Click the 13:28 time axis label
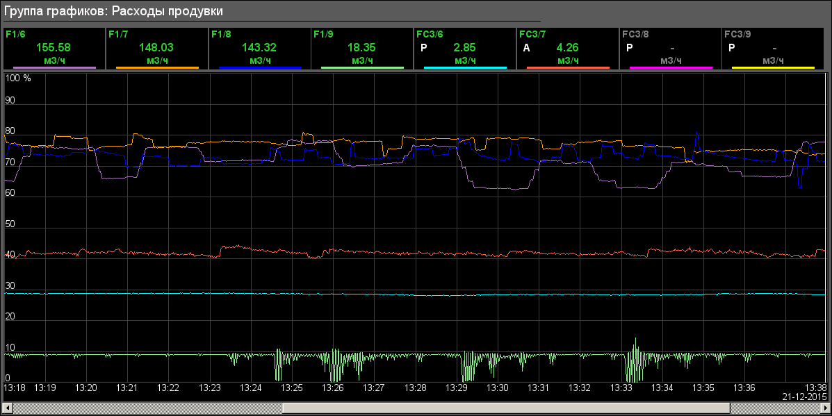Image resolution: width=832 pixels, height=416 pixels. [415, 388]
